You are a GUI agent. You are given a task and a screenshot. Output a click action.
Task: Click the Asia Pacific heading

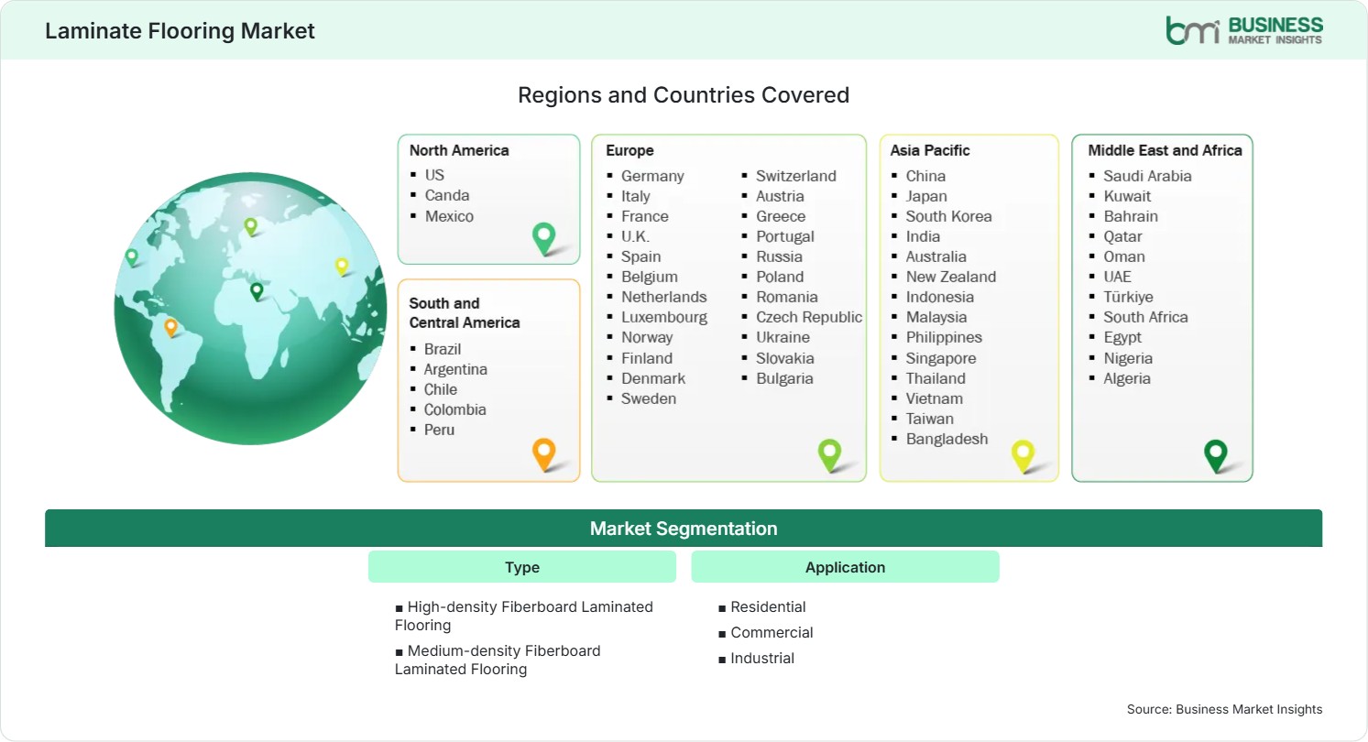pyautogui.click(x=930, y=150)
